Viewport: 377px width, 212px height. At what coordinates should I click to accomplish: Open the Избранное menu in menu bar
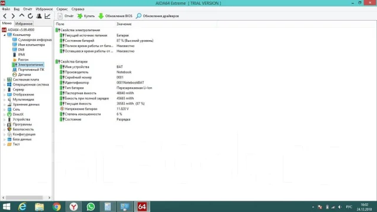point(44,9)
